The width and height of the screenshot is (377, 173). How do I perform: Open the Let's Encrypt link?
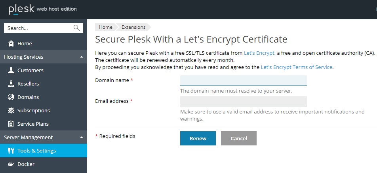click(x=259, y=53)
